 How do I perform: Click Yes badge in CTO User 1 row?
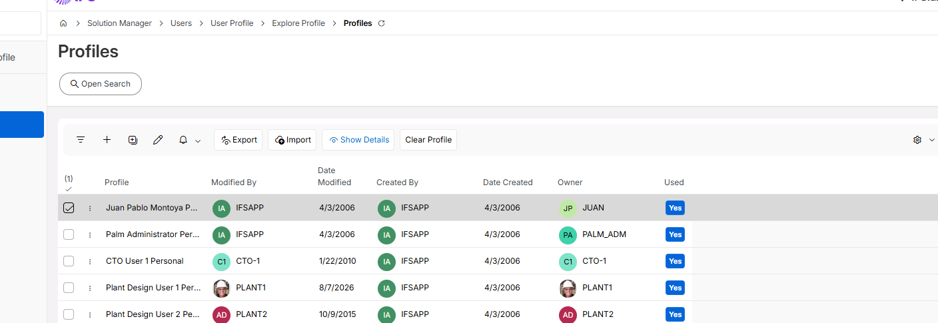click(x=675, y=261)
